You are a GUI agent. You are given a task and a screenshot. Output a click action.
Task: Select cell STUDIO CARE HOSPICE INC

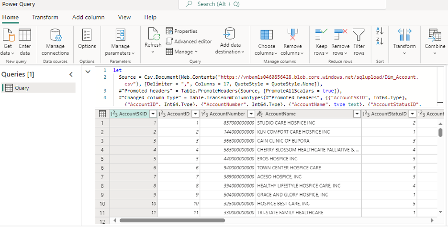pos(309,123)
